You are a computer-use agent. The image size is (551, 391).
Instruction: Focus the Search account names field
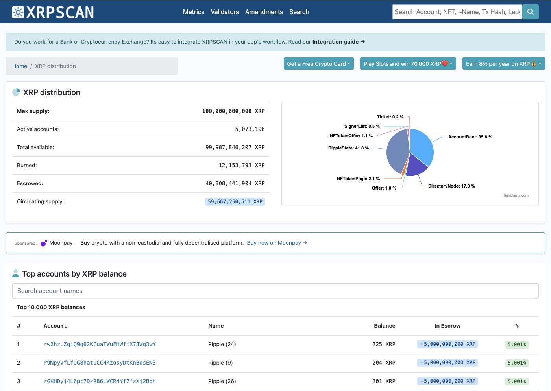coord(275,291)
